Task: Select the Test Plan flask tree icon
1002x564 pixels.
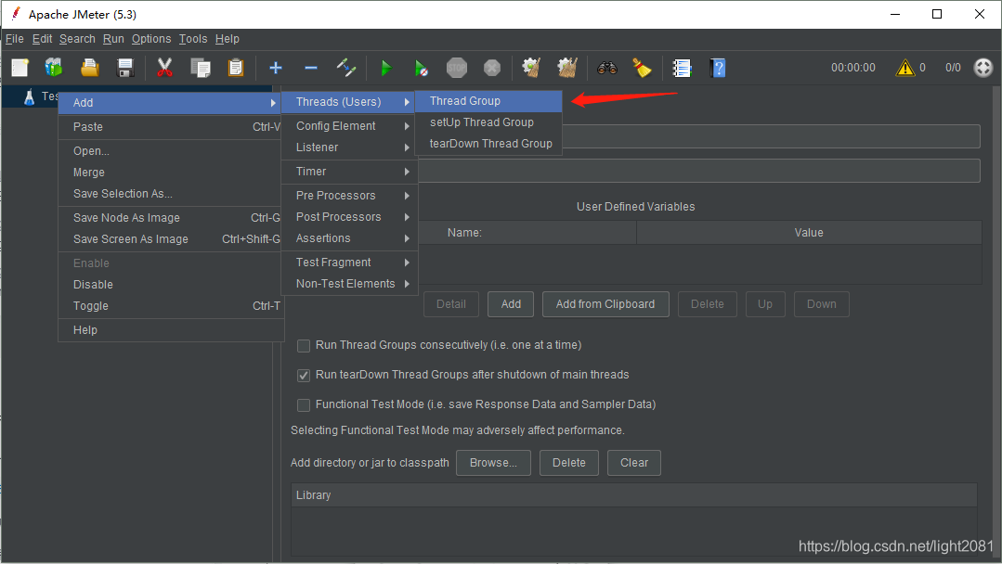Action: tap(29, 97)
